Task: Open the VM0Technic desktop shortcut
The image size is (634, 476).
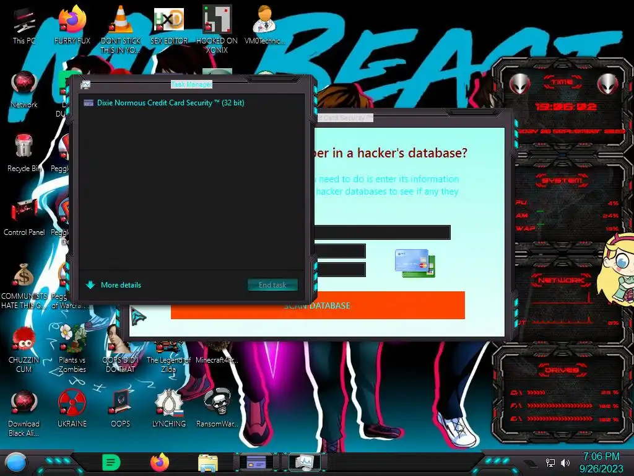Action: 265,25
